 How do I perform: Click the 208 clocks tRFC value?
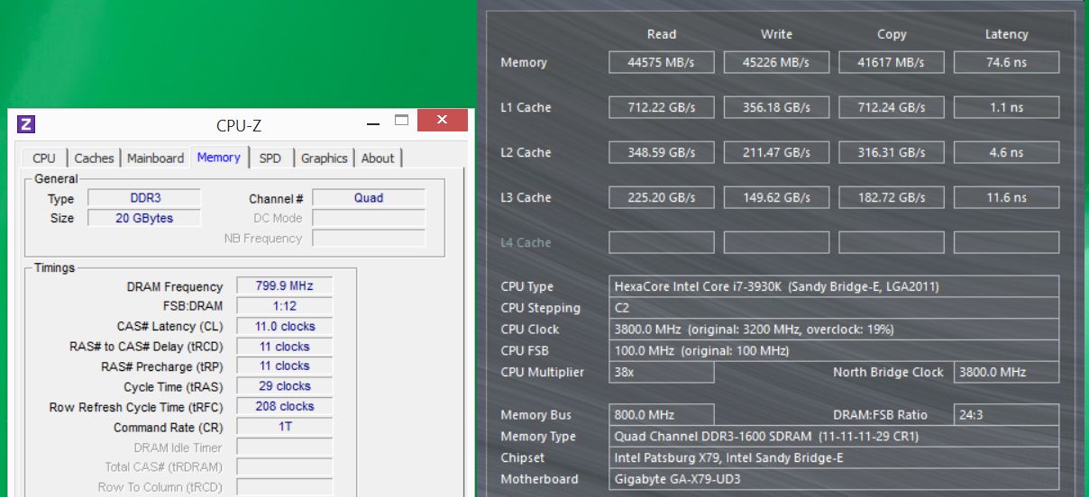point(284,406)
